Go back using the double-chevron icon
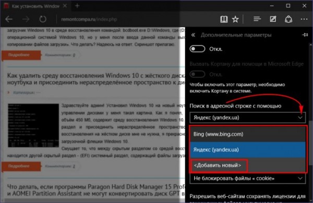Image resolution: width=313 pixels, height=203 pixels. coord(193,35)
